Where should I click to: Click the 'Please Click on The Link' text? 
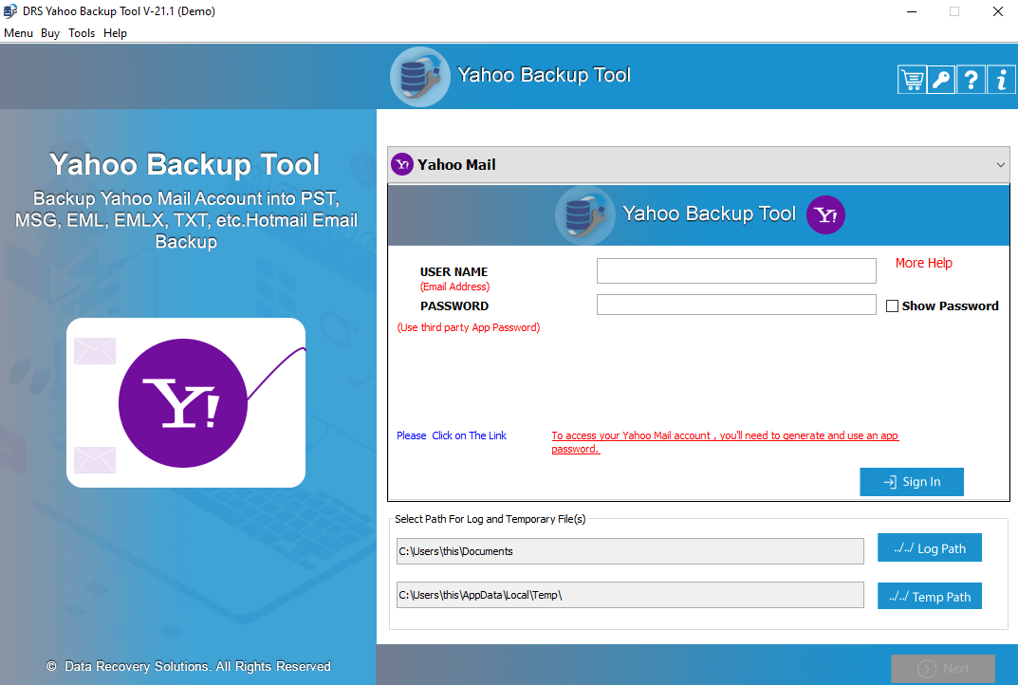[452, 435]
